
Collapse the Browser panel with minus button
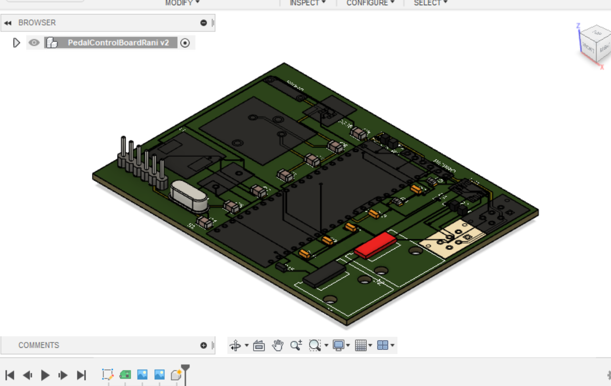click(204, 23)
